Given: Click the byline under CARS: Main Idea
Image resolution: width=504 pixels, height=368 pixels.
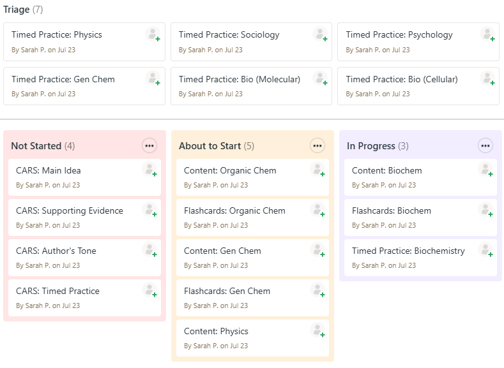Looking at the screenshot, I should [48, 185].
